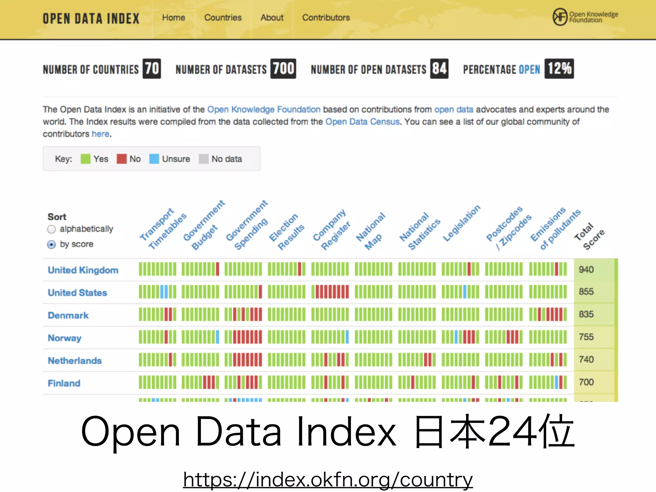Screen dimensions: 656x492
Task: Click the grey No data key swatch
Action: (x=204, y=159)
